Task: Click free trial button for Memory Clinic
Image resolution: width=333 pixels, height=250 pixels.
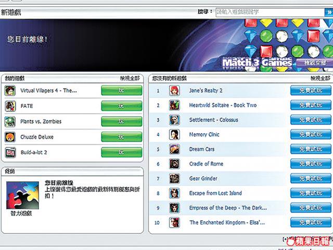Action: (x=311, y=134)
